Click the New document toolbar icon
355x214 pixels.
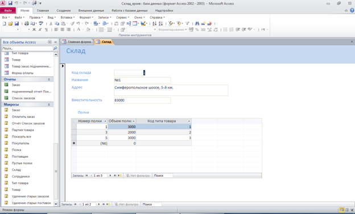[x=5, y=23]
